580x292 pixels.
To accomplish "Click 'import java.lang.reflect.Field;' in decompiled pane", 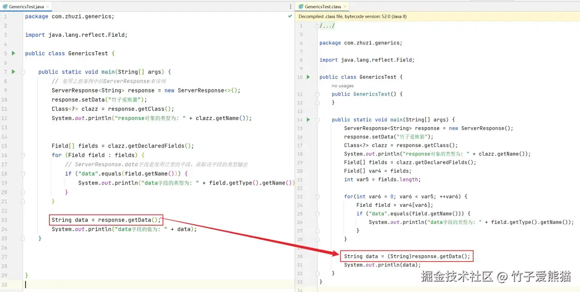I will tap(367, 60).
